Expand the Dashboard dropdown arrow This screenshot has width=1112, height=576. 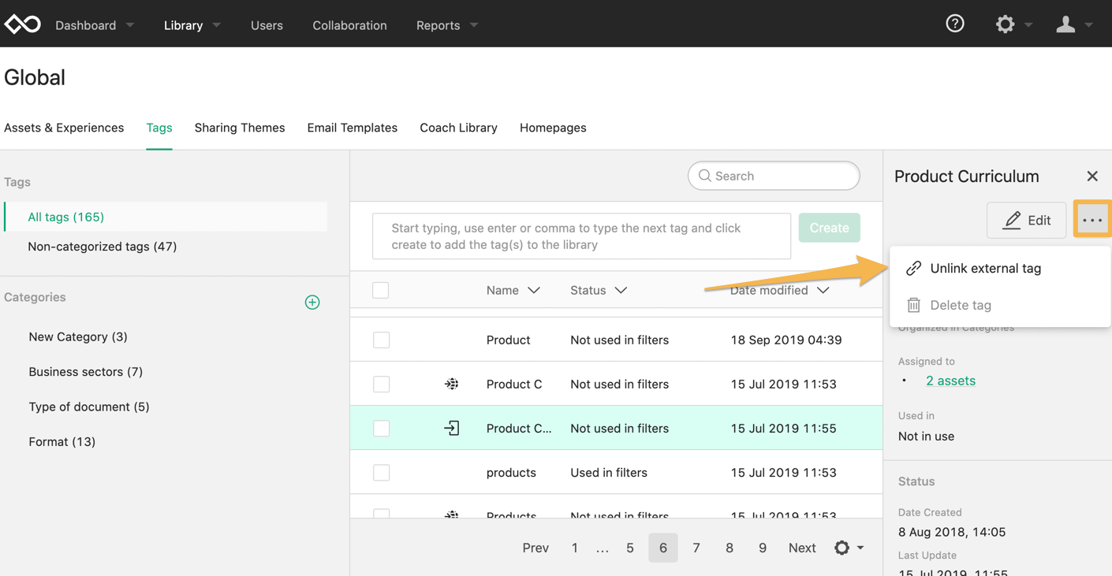coord(130,25)
